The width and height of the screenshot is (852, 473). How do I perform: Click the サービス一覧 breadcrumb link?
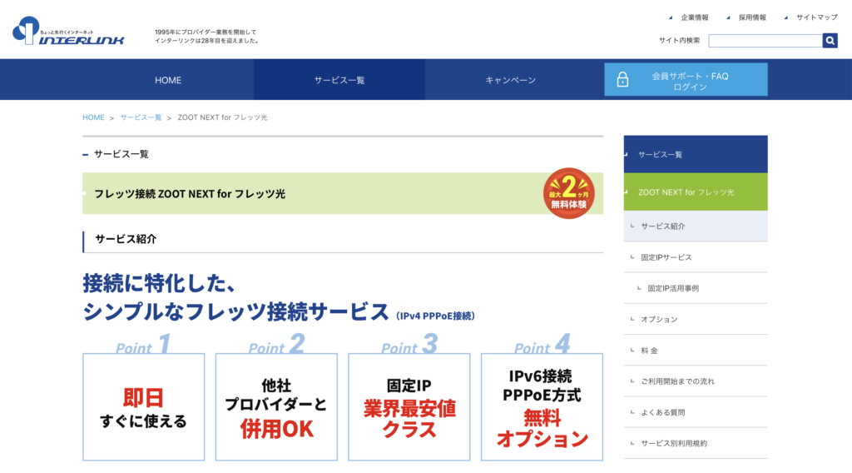tap(141, 117)
